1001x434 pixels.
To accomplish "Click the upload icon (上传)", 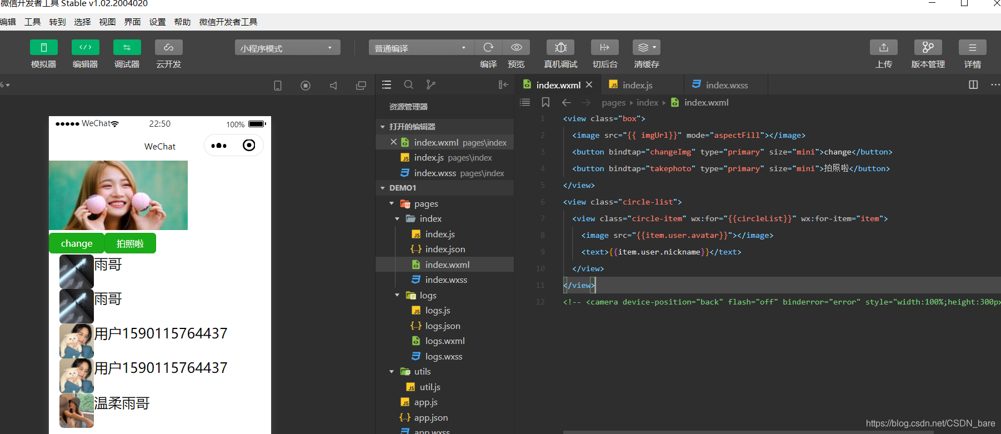I will tap(884, 47).
